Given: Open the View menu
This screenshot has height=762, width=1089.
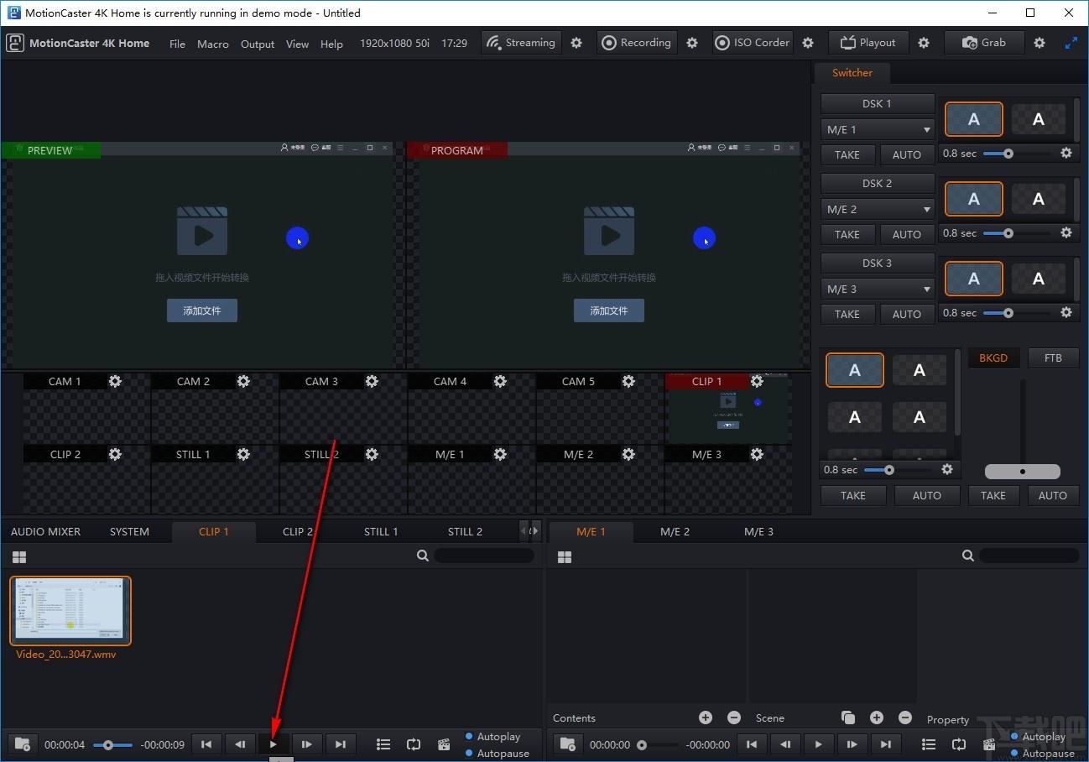Looking at the screenshot, I should 297,44.
